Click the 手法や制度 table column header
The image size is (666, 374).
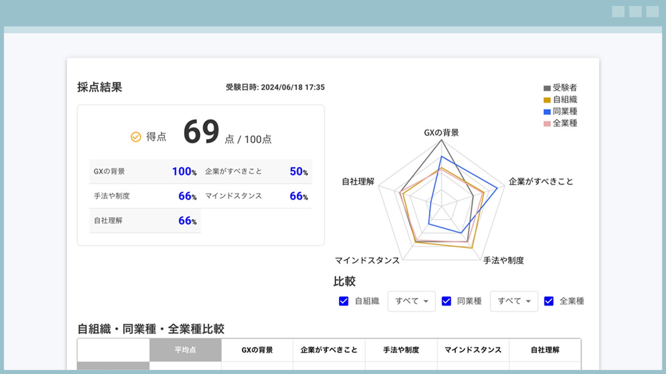(x=401, y=350)
